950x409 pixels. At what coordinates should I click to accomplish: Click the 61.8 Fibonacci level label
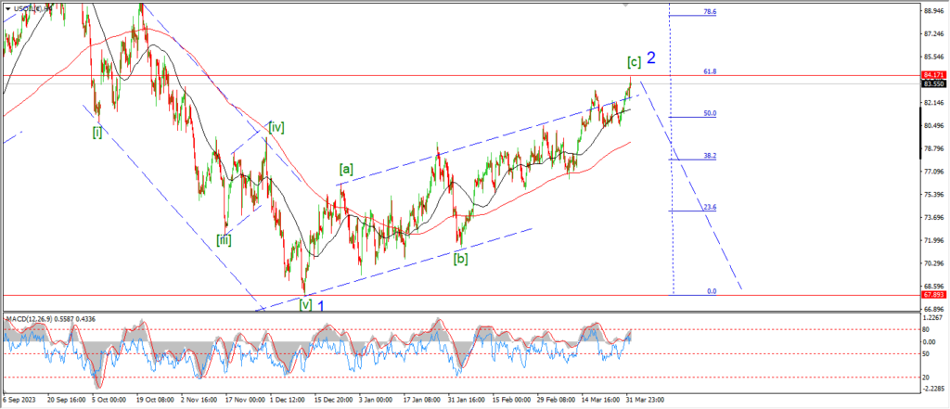click(x=711, y=70)
